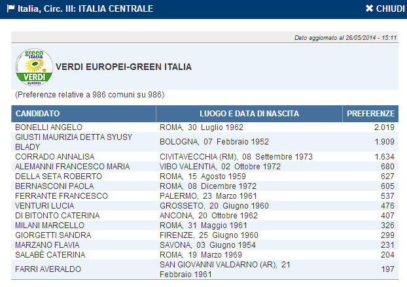Select candidate GIUSTI MAURIZIA DETTA SYUSY BLADY
Image resolution: width=407 pixels, height=287 pixels.
point(73,141)
